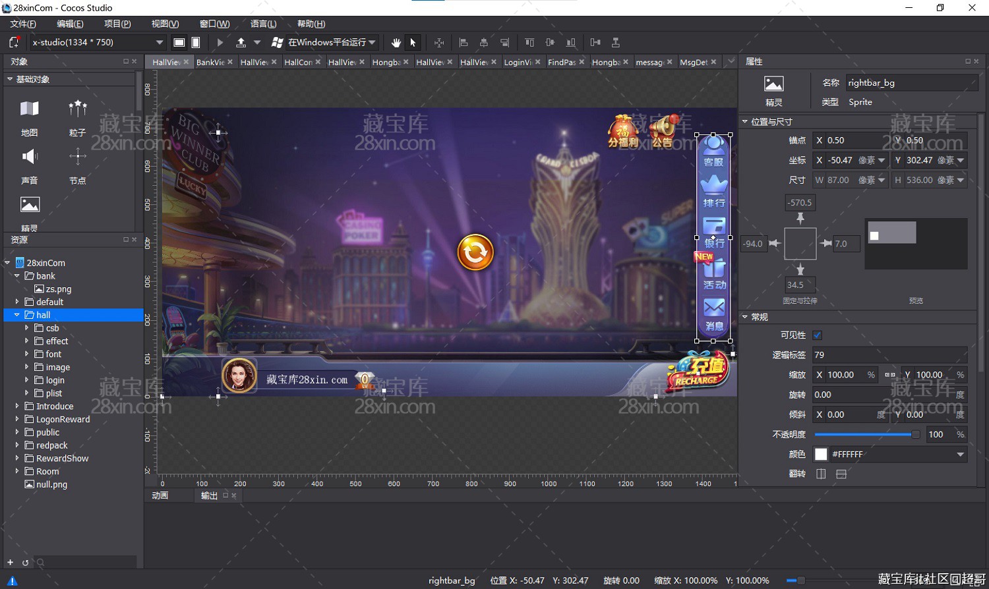Select the redpack folder
Screen dimensions: 989x589
pos(51,445)
